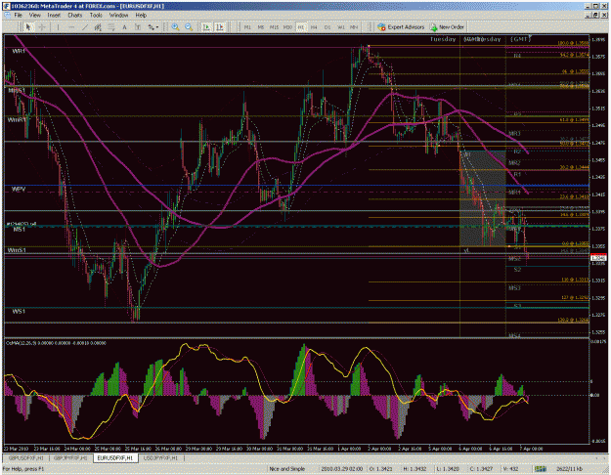Click the OsMA indicator label
The image size is (611, 475).
(56, 343)
